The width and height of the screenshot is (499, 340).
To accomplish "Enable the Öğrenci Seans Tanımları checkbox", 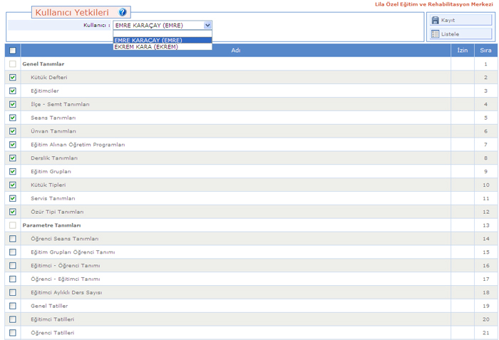I will [13, 239].
